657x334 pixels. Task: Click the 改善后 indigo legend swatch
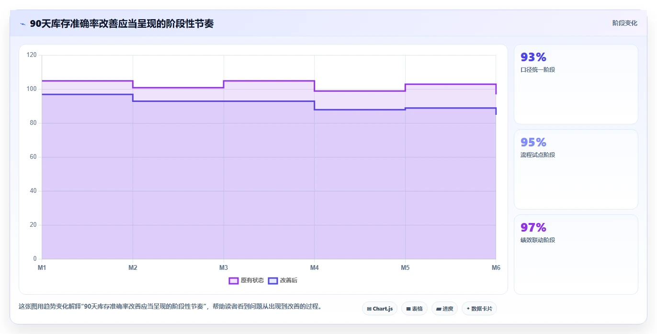272,280
